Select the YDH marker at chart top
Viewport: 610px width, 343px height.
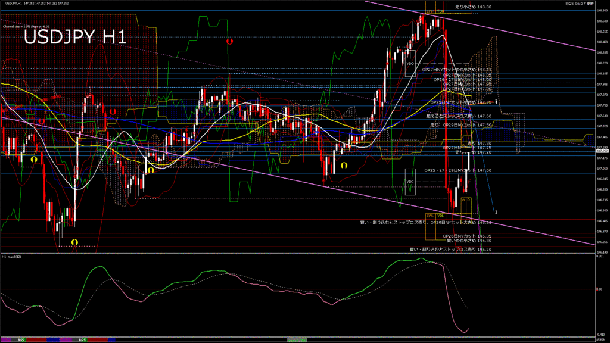(441, 11)
